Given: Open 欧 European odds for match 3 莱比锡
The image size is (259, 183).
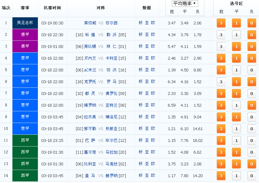Looking at the screenshot, I should (153, 46).
